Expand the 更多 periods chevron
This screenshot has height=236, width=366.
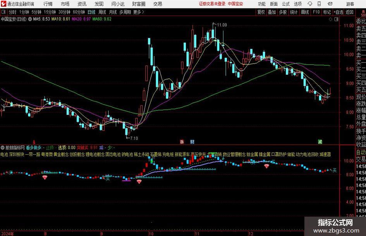click(139, 12)
